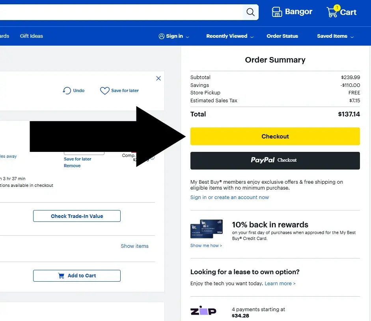Click the Total amount $137.14
The height and width of the screenshot is (321, 371).
click(349, 114)
